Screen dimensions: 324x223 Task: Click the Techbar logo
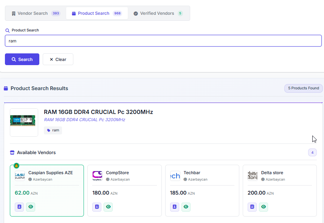tap(175, 176)
